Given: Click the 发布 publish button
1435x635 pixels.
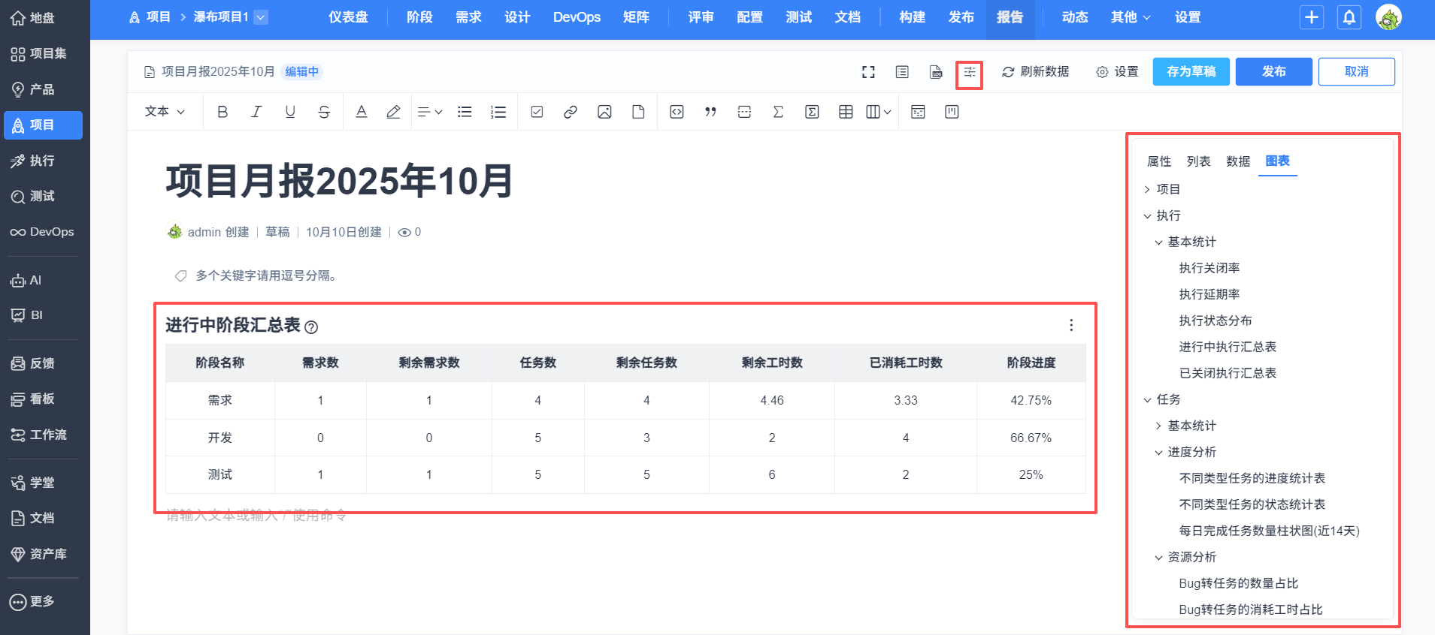Looking at the screenshot, I should tap(1273, 71).
